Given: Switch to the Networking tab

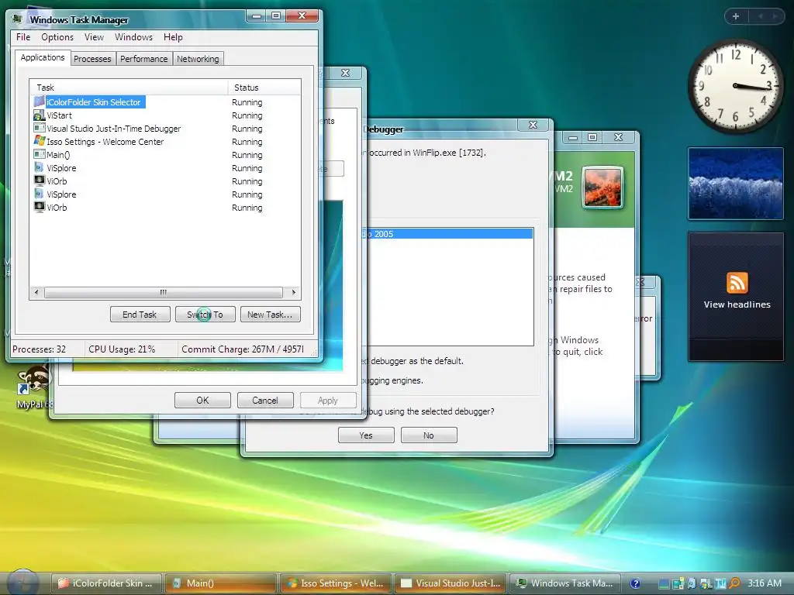Looking at the screenshot, I should click(198, 59).
